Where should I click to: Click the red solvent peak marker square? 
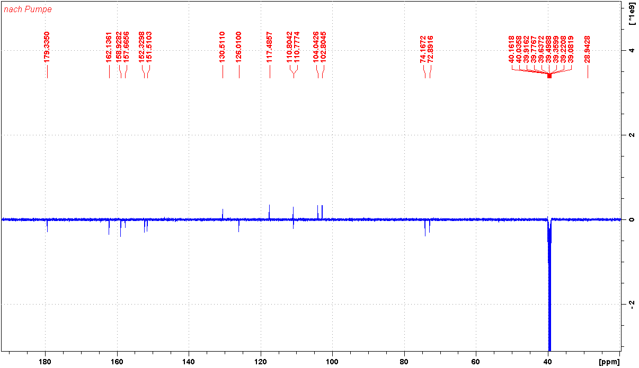(x=549, y=76)
